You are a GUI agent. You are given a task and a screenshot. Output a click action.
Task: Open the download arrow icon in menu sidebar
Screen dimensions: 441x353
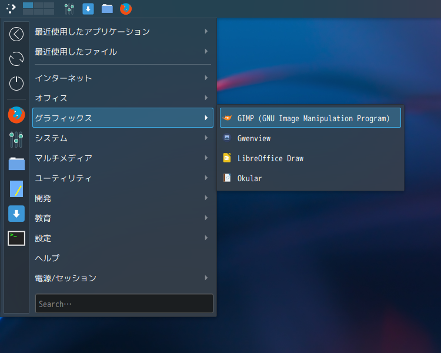tap(16, 214)
